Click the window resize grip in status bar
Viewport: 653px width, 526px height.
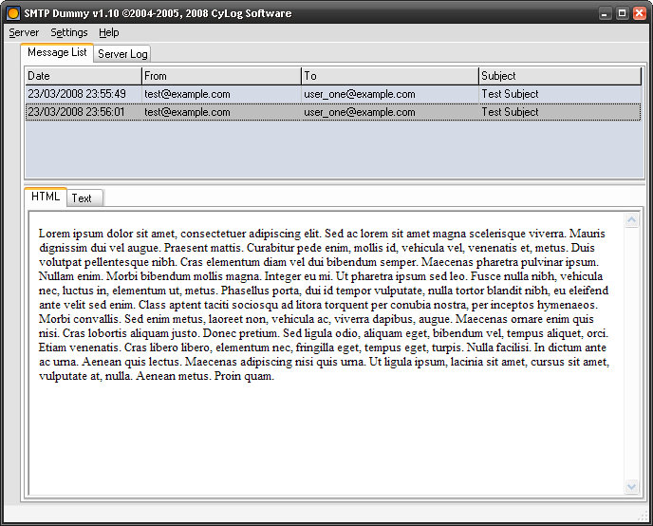click(644, 517)
